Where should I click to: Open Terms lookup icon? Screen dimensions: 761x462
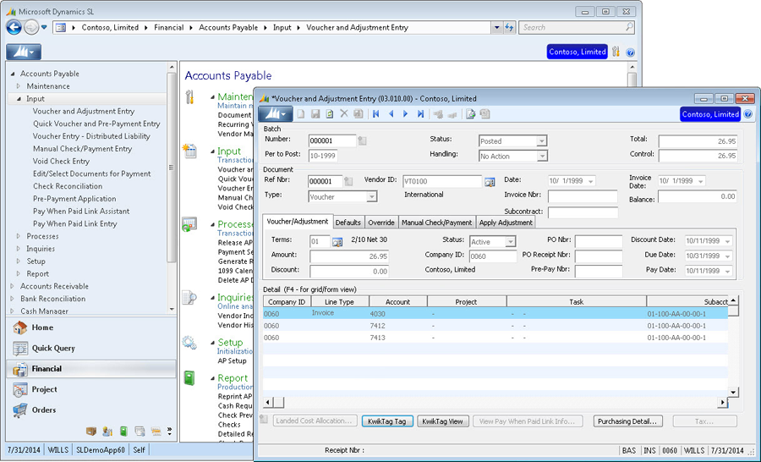coord(337,241)
